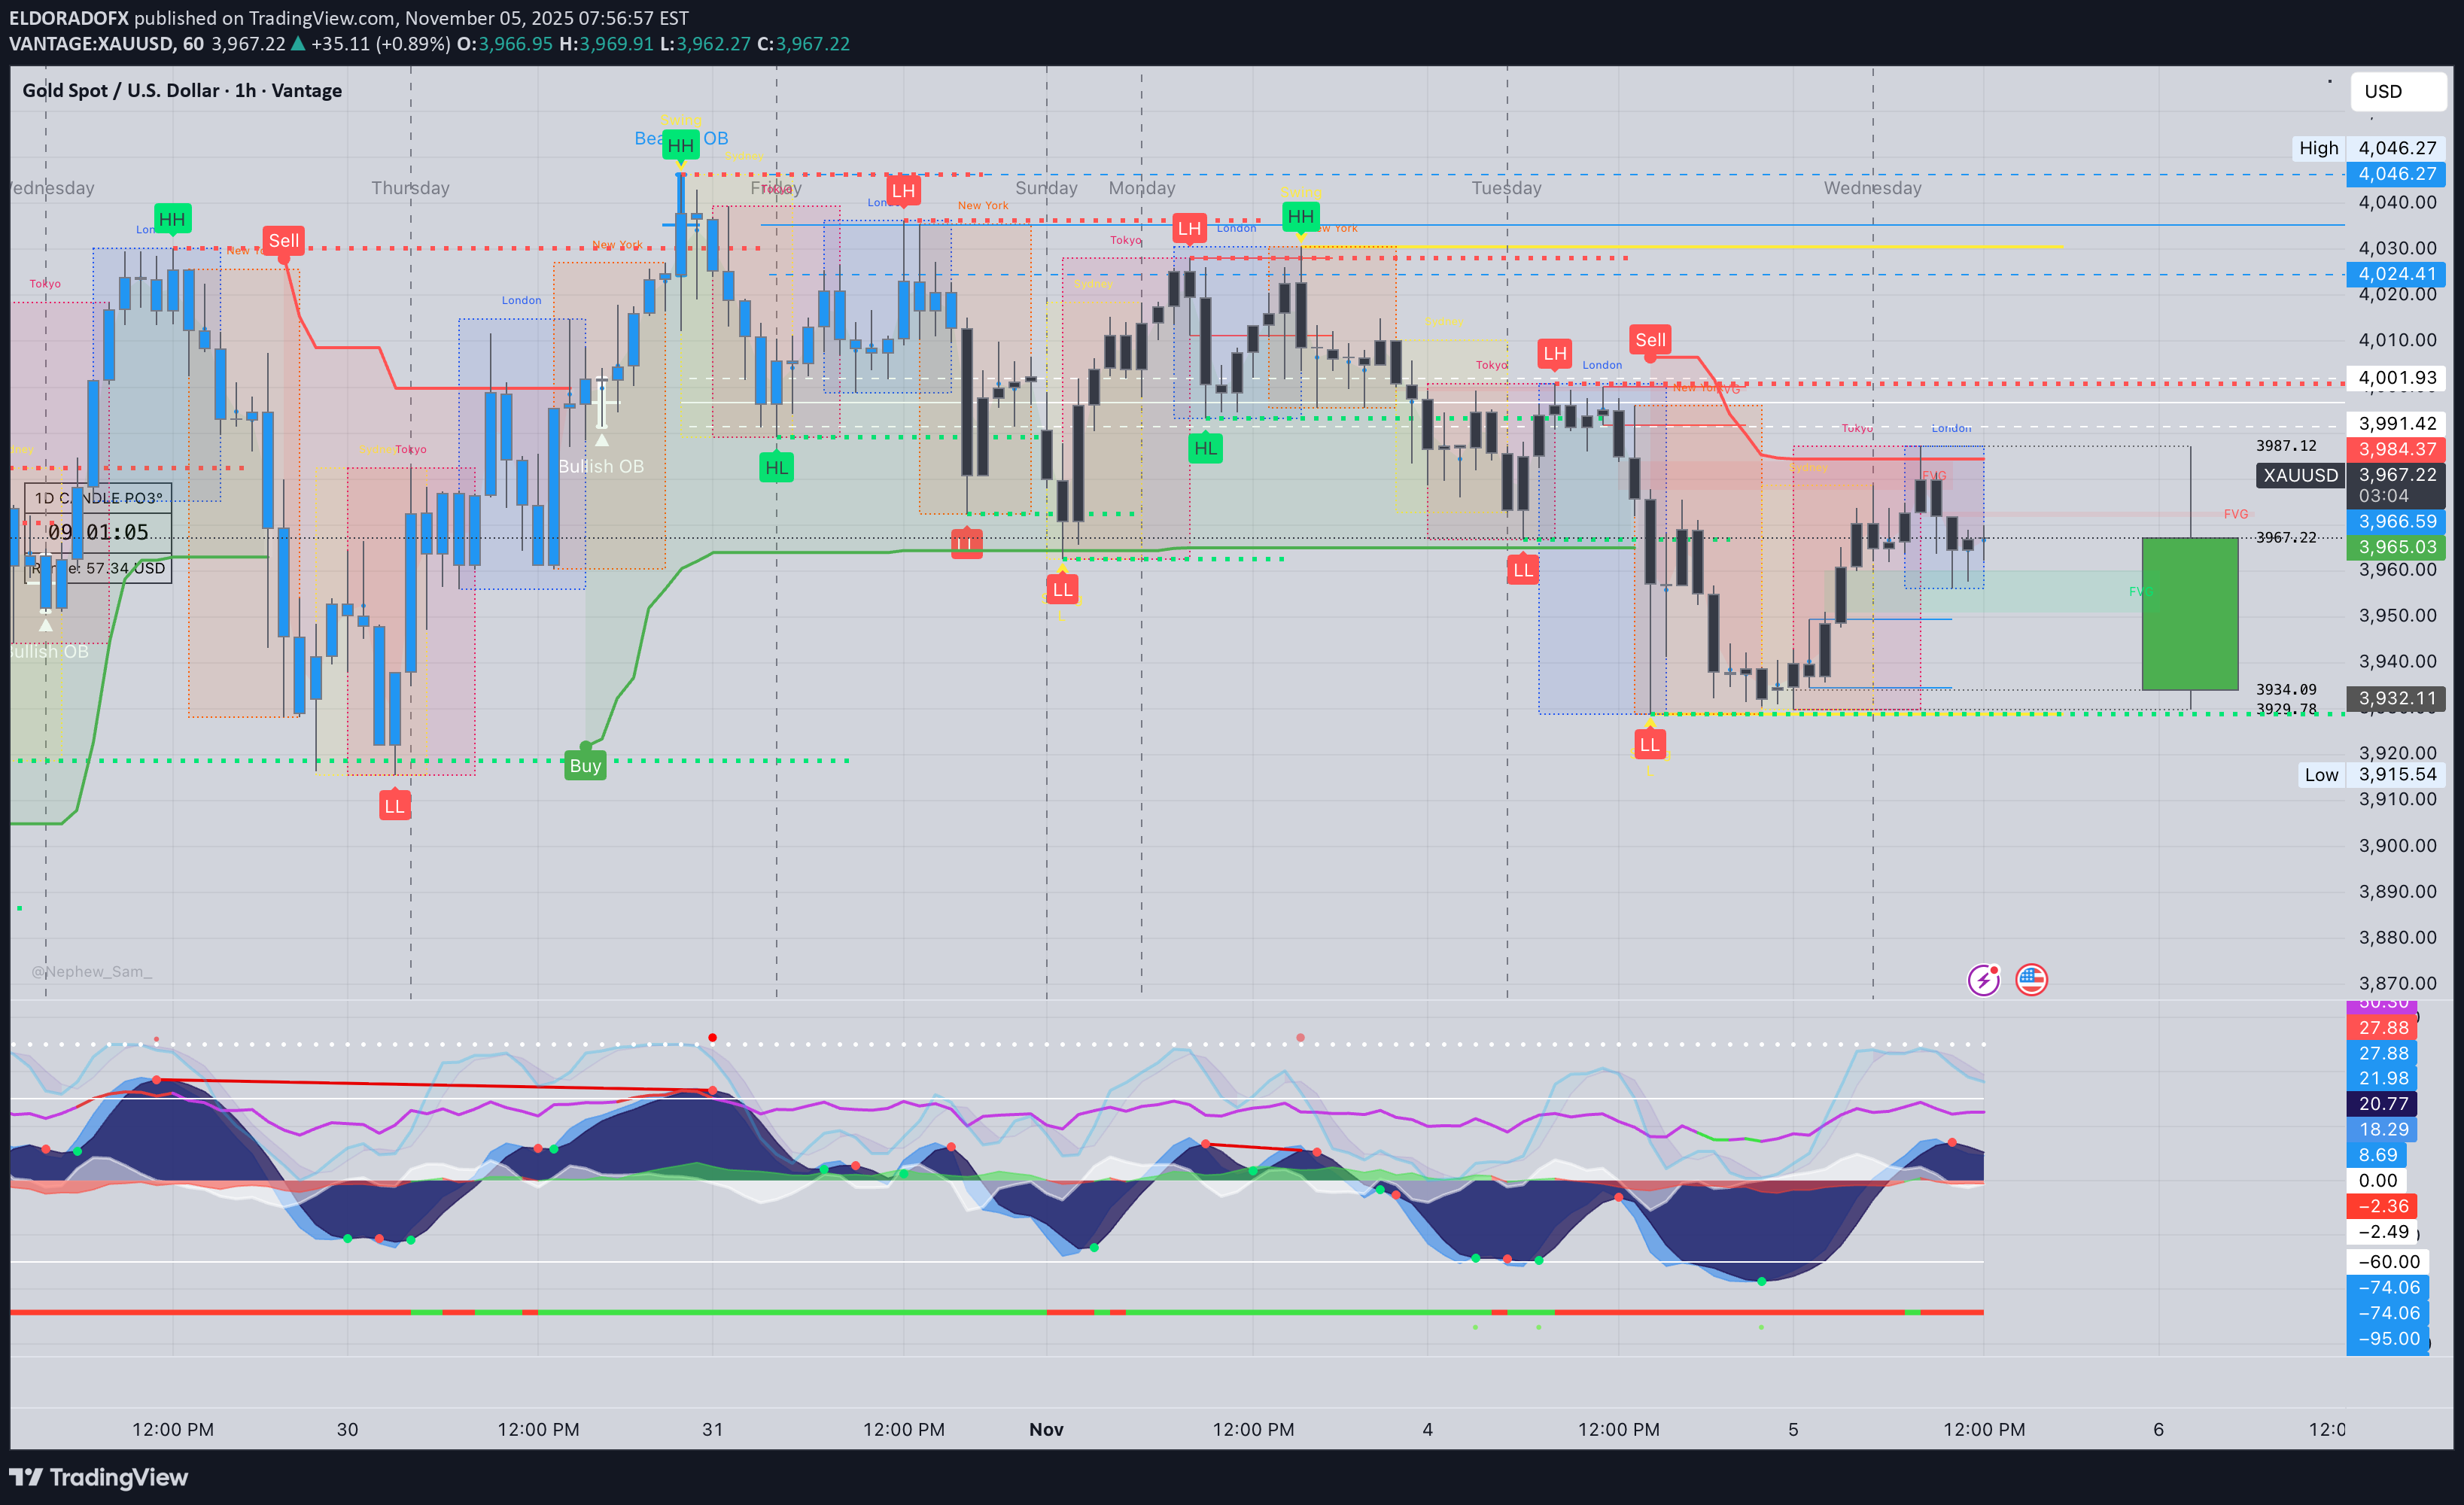Image resolution: width=2464 pixels, height=1505 pixels.
Task: Click the green 3,965.03 price tag
Action: pos(2396,547)
